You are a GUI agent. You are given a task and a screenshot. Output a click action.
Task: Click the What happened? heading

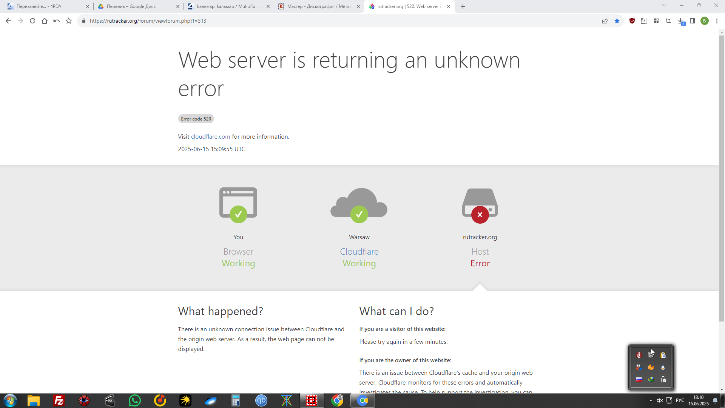pyautogui.click(x=221, y=311)
